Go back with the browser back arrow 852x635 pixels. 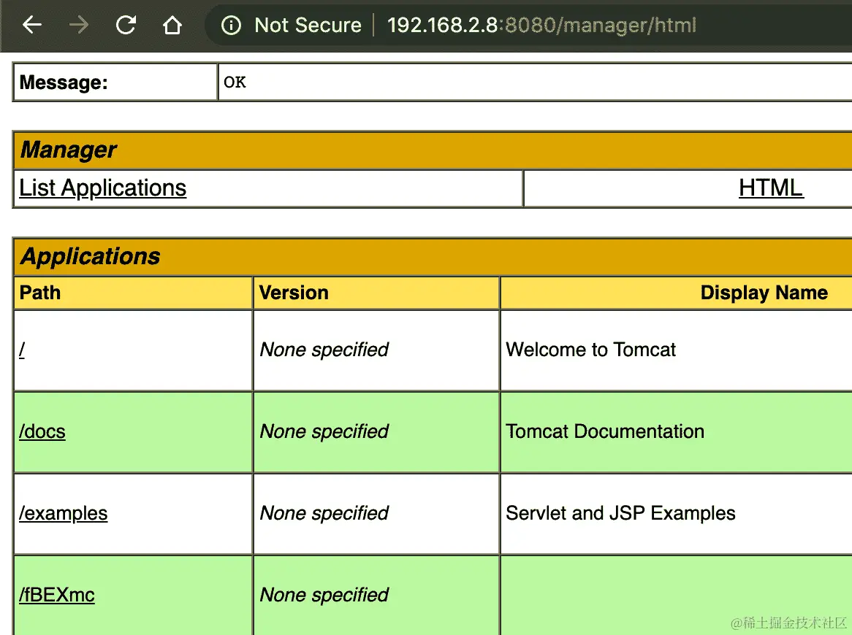coord(32,25)
